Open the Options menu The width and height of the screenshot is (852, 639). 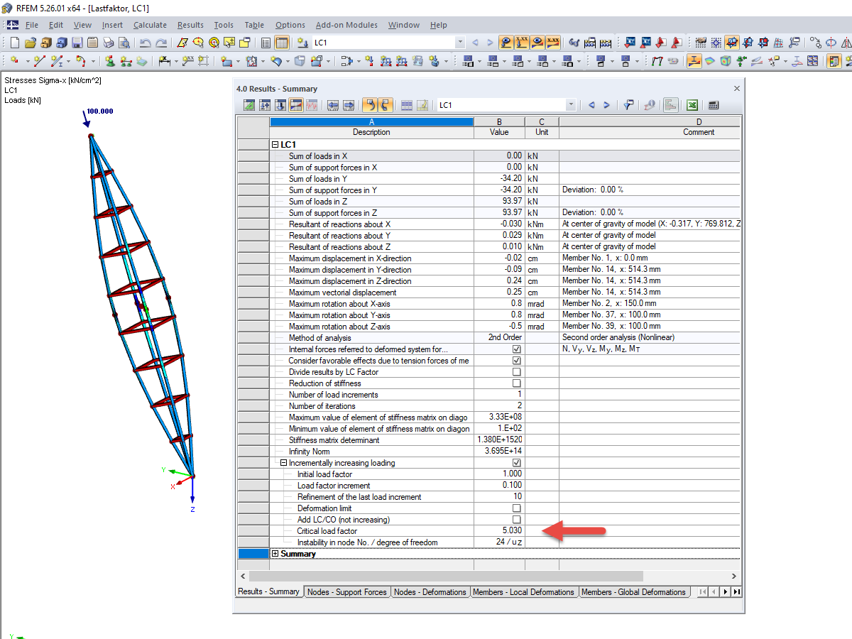coord(290,25)
